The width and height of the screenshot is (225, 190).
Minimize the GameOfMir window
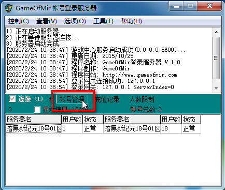pyautogui.click(x=176, y=6)
